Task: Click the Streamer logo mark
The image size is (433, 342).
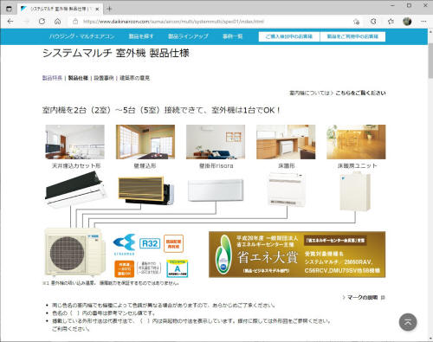Action: pos(124,244)
